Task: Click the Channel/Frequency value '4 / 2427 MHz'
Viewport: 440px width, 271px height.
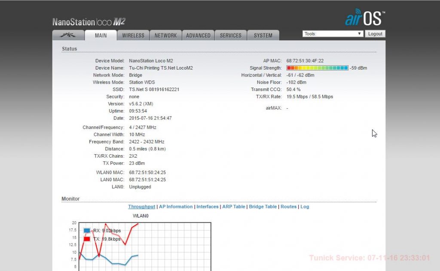Action: coord(143,128)
